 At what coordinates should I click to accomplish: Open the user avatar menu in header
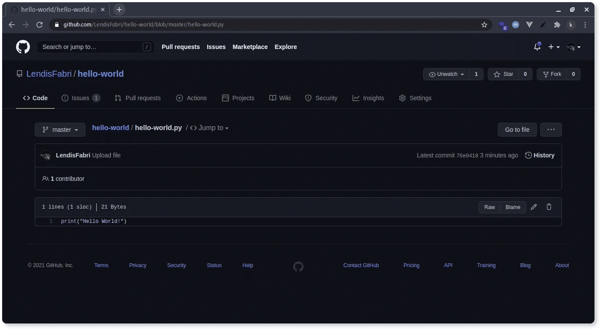tap(574, 47)
